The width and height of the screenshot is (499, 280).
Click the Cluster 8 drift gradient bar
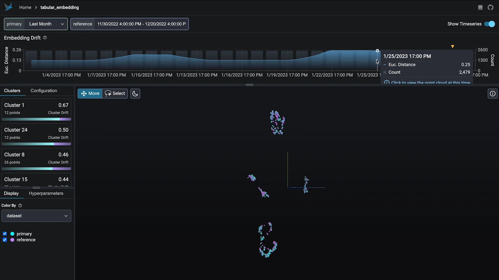[36, 169]
